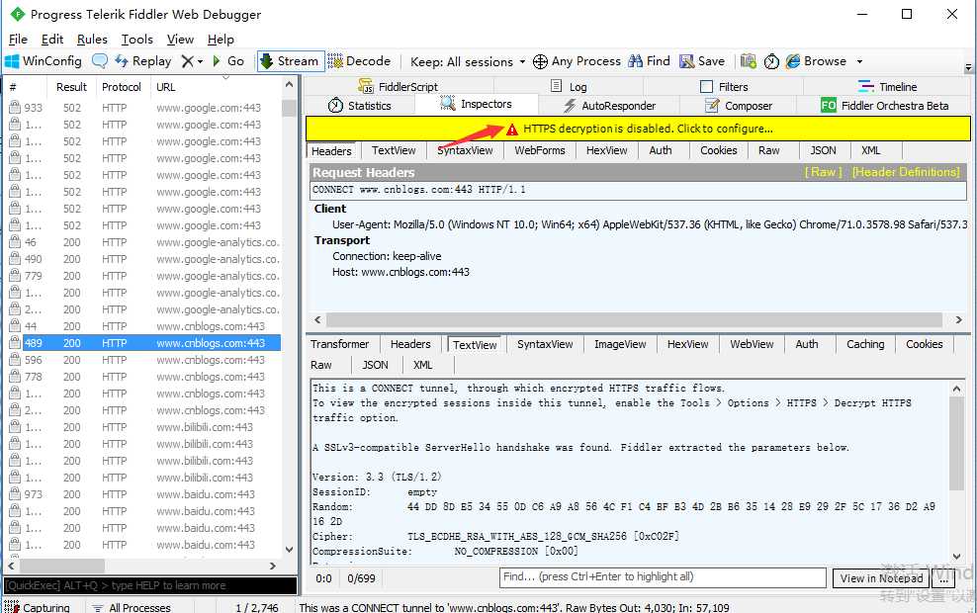Open the Composer tab

pos(739,105)
